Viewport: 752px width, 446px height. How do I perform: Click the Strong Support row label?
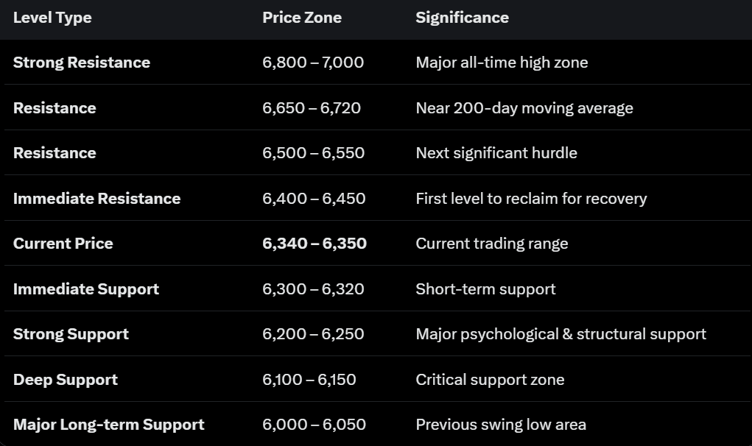click(x=71, y=334)
